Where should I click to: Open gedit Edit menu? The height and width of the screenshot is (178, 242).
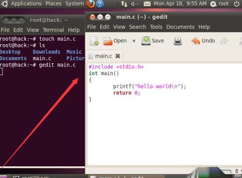pos(105,27)
